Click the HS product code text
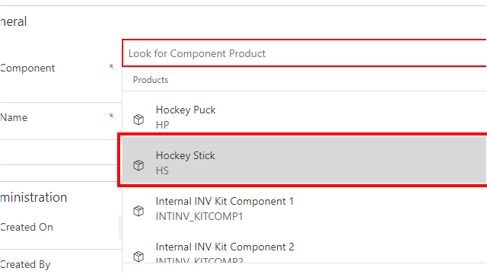The width and height of the screenshot is (487, 274). pos(162,170)
